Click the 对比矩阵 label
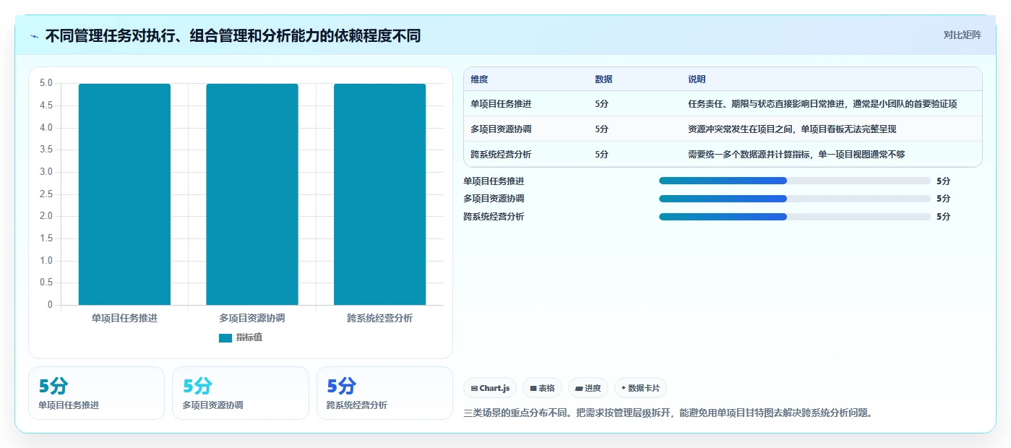1011x448 pixels. (x=962, y=35)
